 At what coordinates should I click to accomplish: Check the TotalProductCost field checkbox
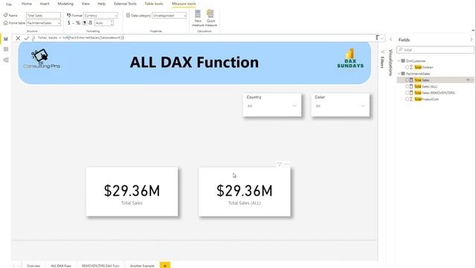coord(407,99)
